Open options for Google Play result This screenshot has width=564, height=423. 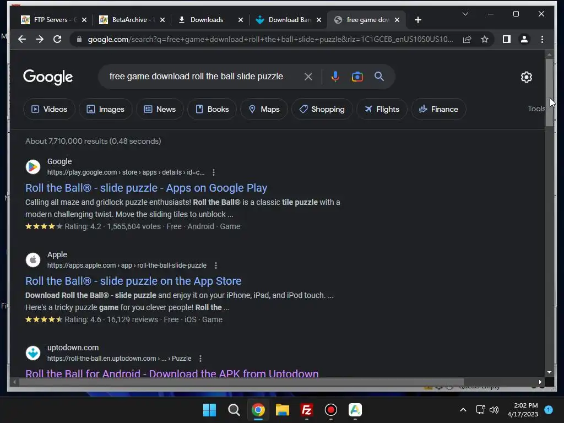tap(214, 172)
